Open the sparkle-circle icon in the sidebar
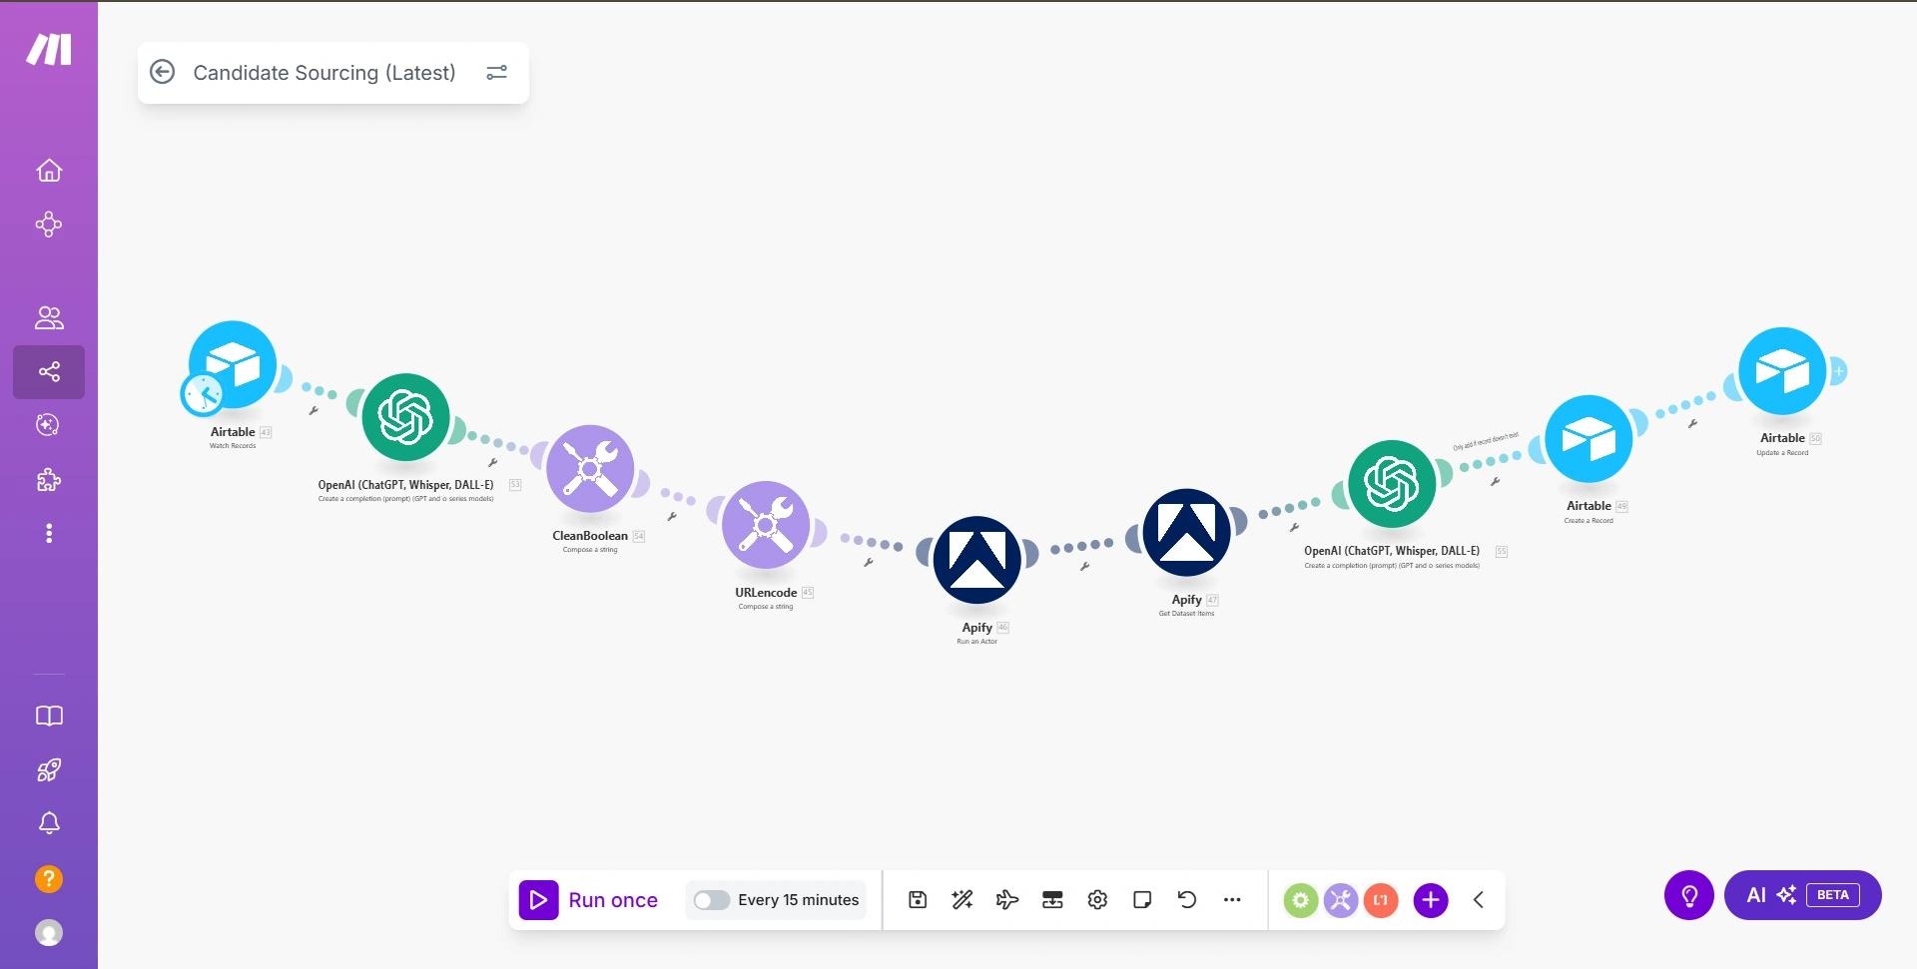1917x969 pixels. tap(48, 425)
